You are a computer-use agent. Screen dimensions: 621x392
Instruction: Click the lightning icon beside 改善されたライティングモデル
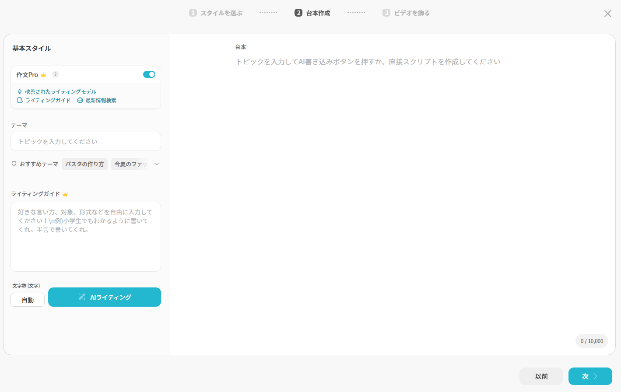click(x=20, y=91)
